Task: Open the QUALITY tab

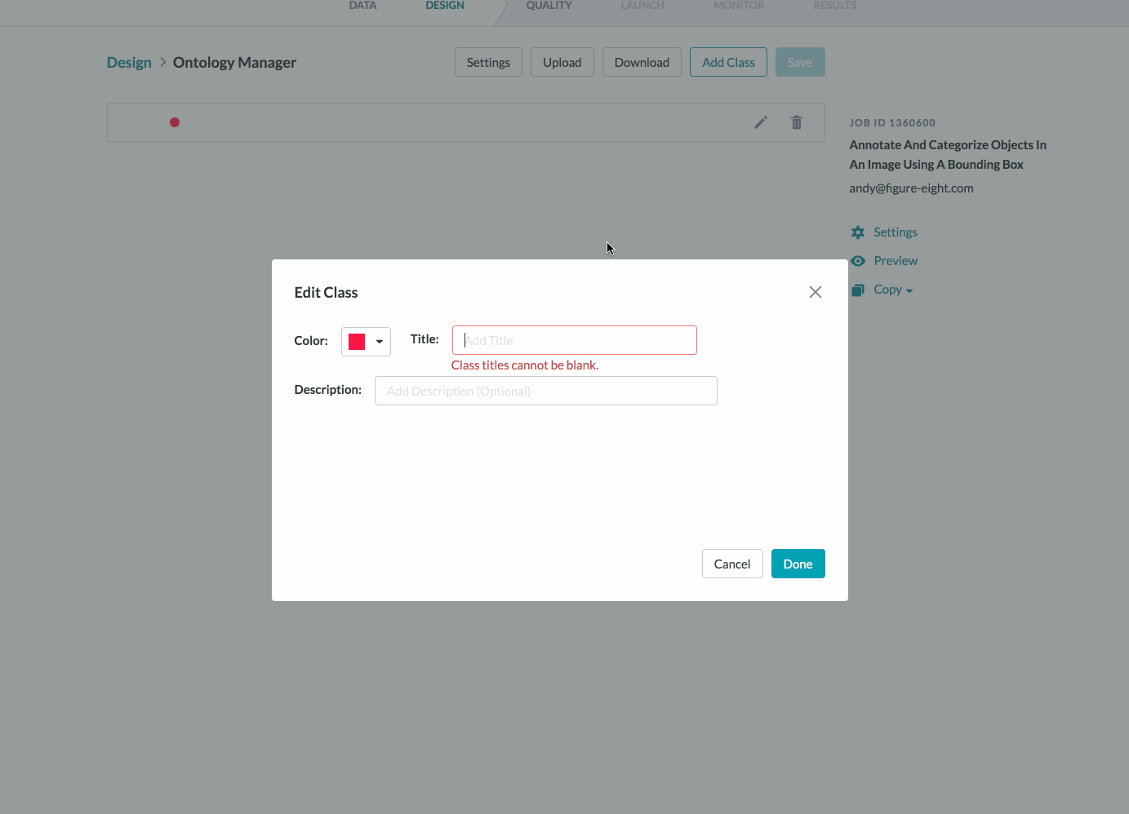Action: click(x=549, y=6)
